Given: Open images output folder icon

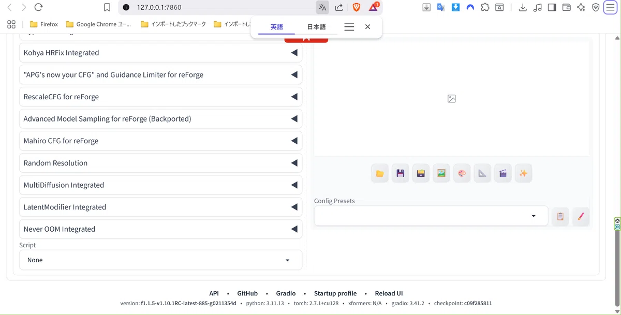Looking at the screenshot, I should pos(380,173).
